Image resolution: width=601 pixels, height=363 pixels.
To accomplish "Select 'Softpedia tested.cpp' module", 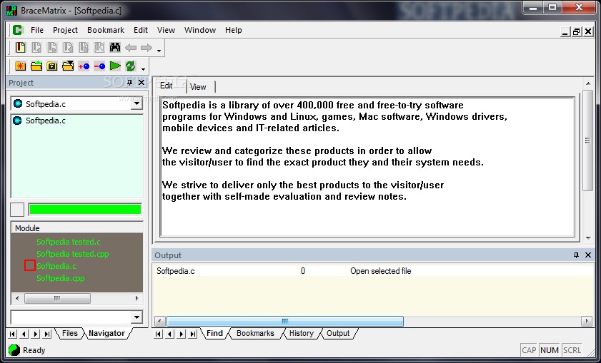I will 73,254.
